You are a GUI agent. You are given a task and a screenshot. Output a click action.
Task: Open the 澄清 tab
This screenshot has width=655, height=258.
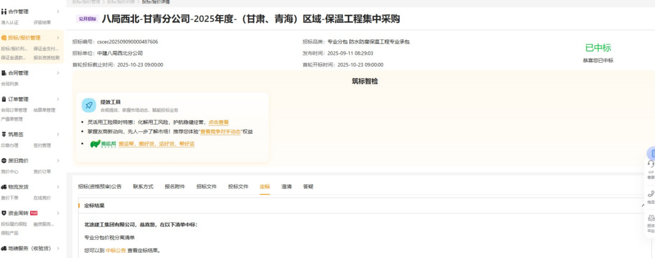tap(286, 187)
